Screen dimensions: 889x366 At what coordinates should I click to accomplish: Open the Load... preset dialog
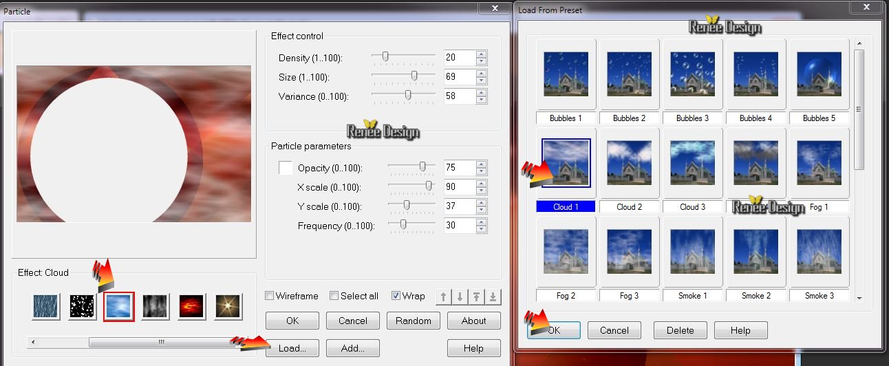coord(292,348)
